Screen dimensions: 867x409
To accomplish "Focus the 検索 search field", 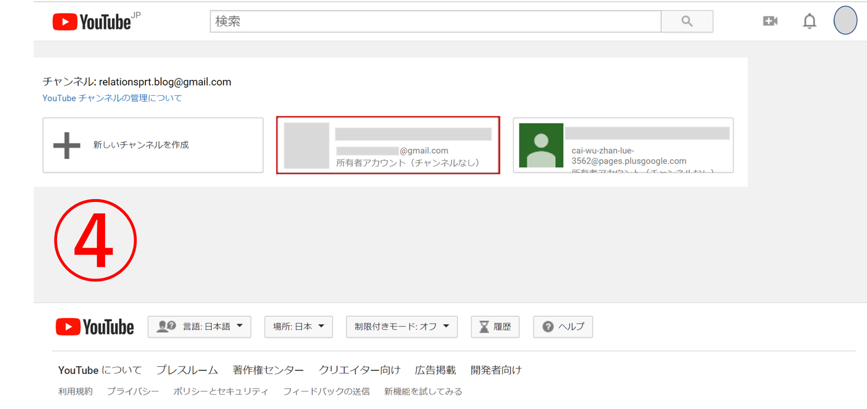I will tap(435, 21).
